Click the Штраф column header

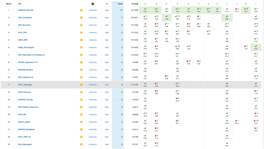click(x=135, y=4)
